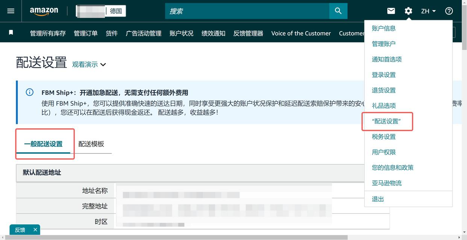Click 退出 to log out
The width and height of the screenshot is (467, 240).
pyautogui.click(x=378, y=199)
